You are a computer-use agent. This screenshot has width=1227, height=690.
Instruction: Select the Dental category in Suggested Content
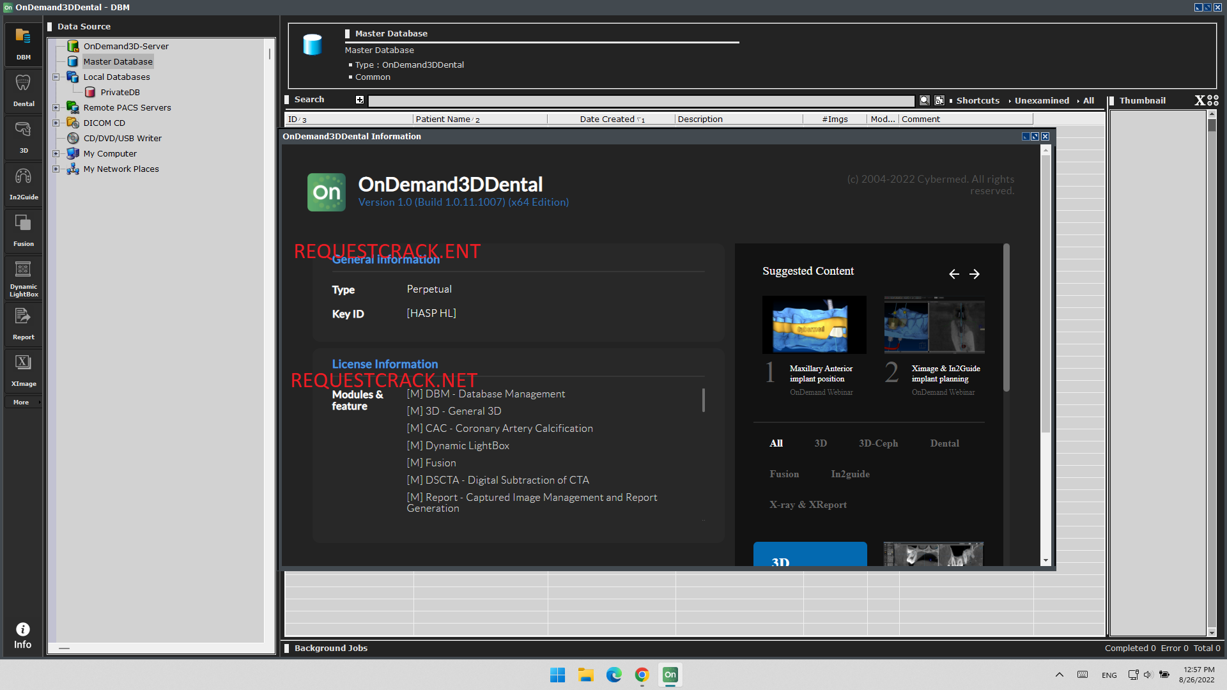coord(944,443)
